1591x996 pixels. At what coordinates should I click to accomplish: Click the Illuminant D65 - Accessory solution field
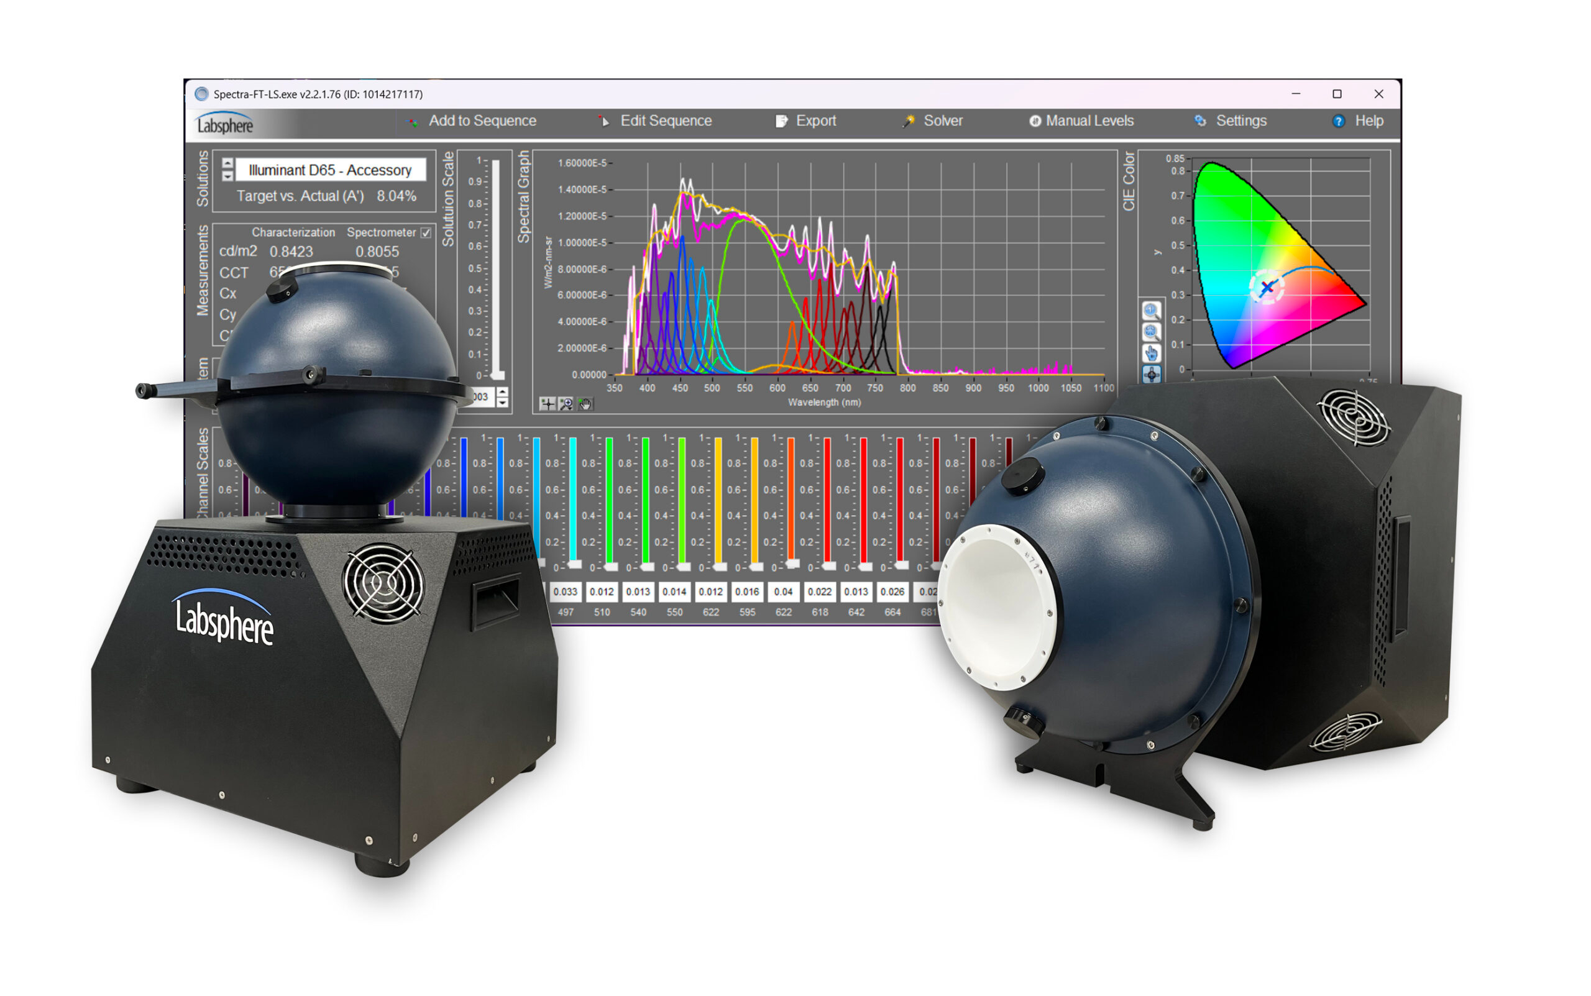click(x=330, y=170)
